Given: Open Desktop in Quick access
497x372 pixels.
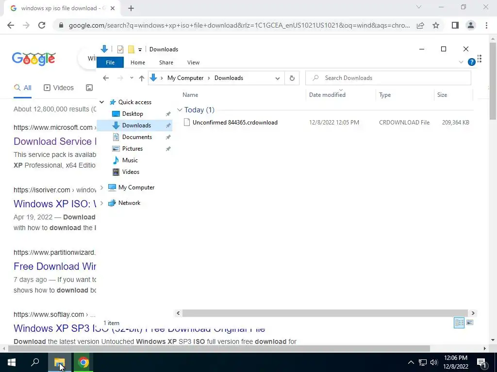Looking at the screenshot, I should [x=133, y=114].
